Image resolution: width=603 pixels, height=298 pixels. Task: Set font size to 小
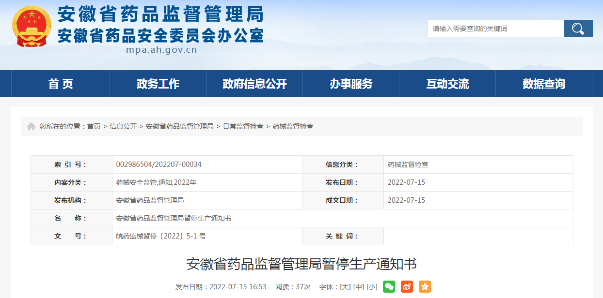click(x=372, y=287)
